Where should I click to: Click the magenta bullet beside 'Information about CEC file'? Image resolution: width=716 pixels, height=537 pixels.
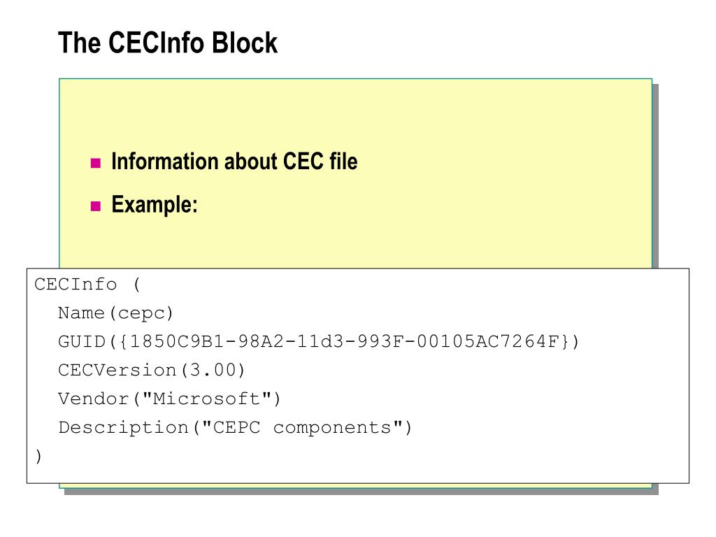tap(95, 163)
